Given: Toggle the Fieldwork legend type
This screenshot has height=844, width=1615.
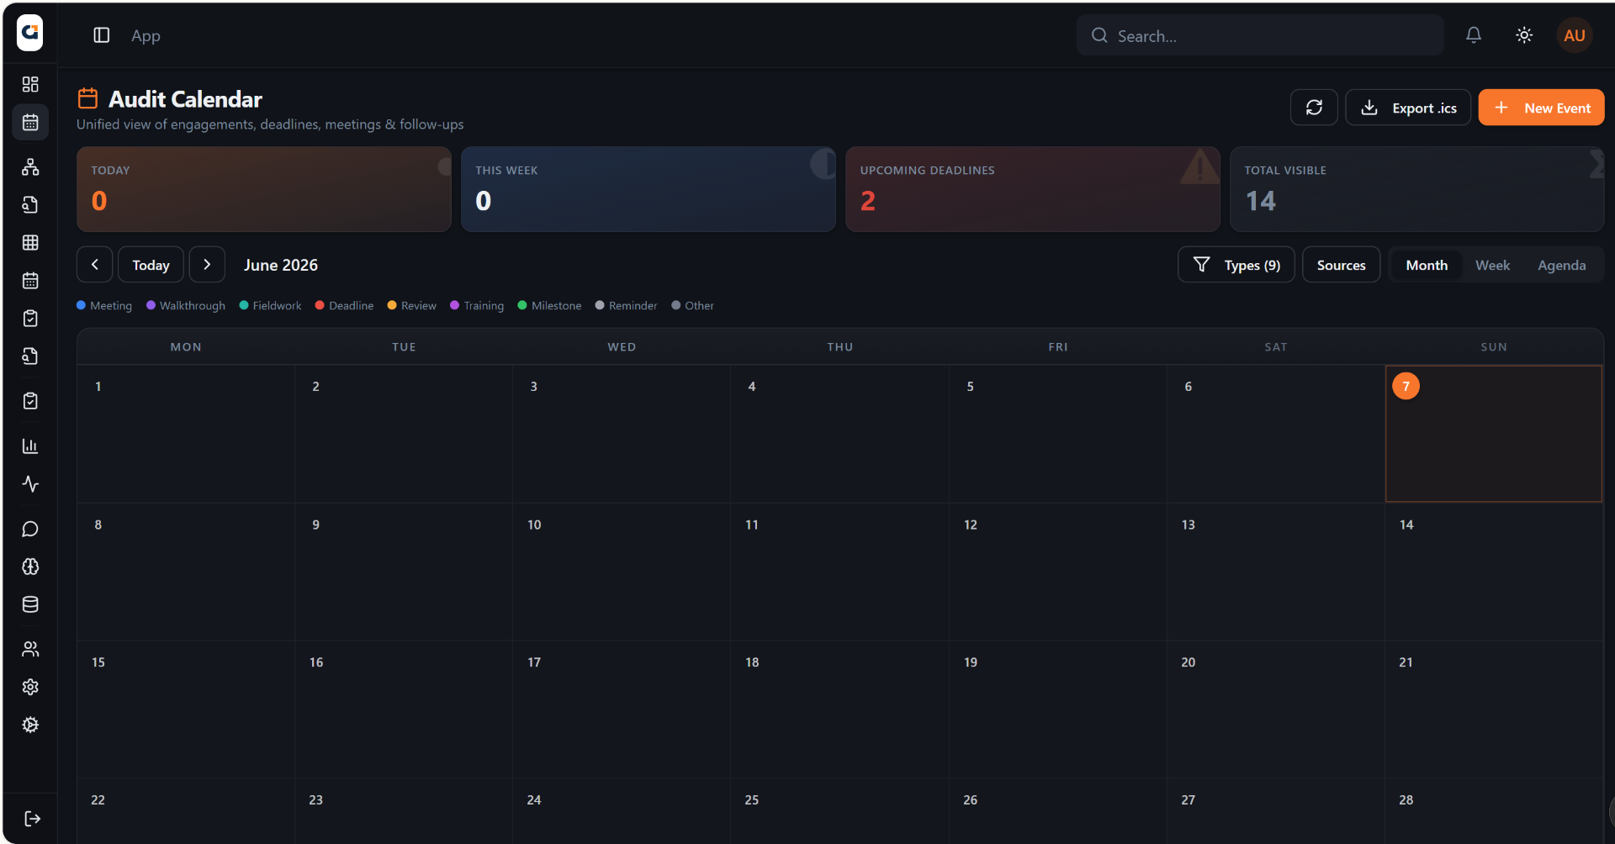Looking at the screenshot, I should click(x=270, y=305).
